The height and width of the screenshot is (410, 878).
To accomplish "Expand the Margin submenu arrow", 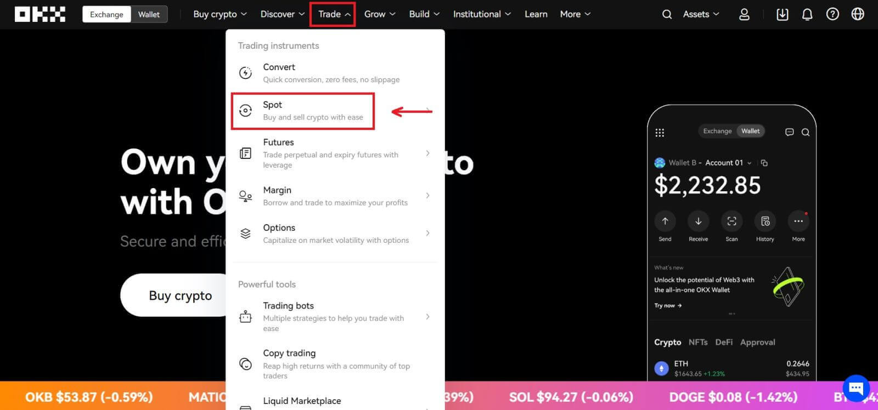I will pos(427,196).
